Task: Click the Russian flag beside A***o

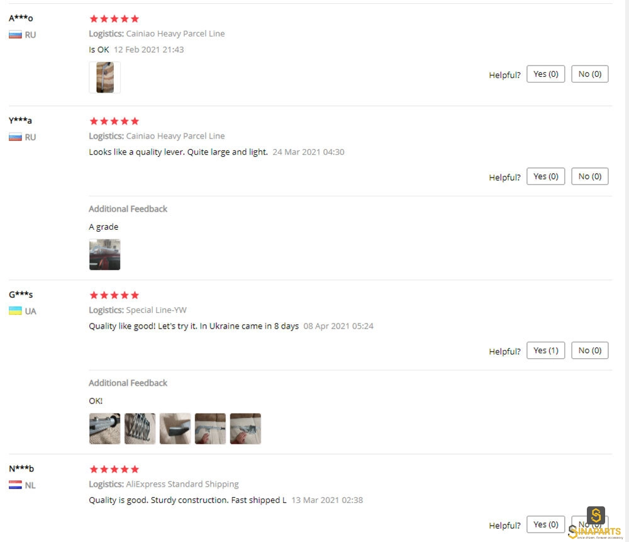Action: [15, 35]
